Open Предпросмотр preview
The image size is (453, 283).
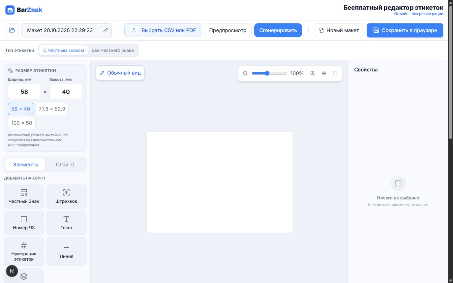pos(228,30)
